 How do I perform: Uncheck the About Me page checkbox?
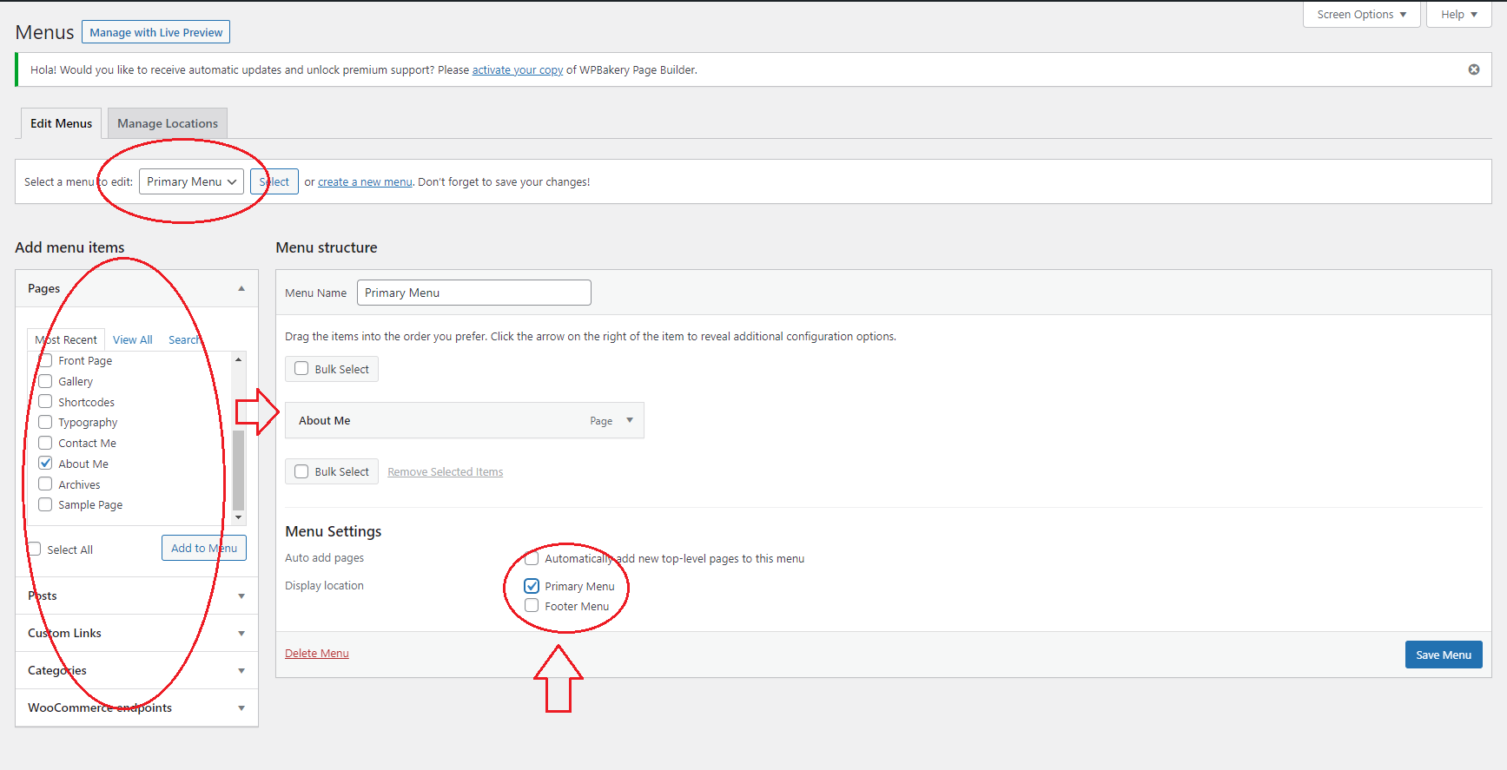pos(46,464)
